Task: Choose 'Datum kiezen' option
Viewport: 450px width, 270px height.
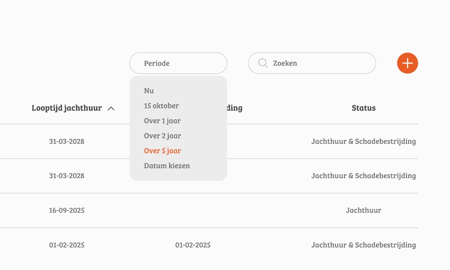Action: (167, 166)
